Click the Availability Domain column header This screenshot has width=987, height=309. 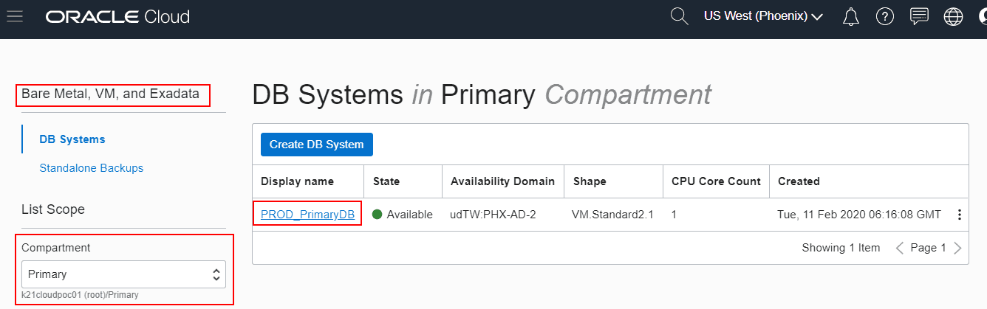click(x=502, y=181)
